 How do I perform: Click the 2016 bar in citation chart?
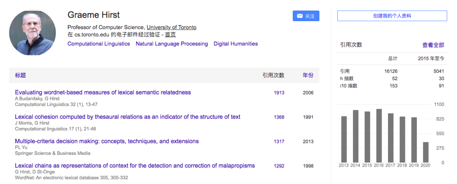click(379, 135)
